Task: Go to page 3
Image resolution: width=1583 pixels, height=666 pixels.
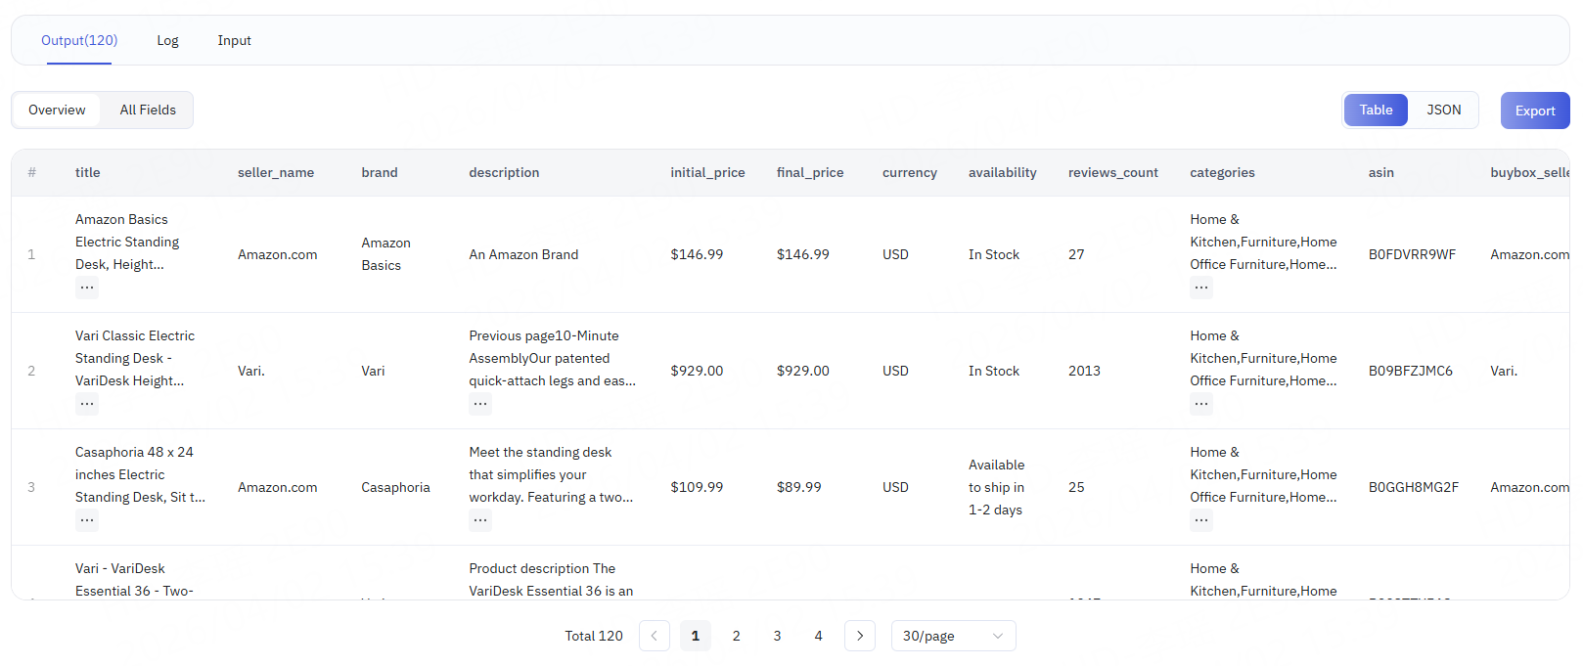Action: pyautogui.click(x=778, y=636)
